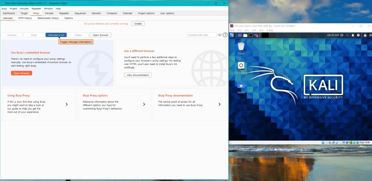Open Home folder icon on Kali desktop
Screen dimensions: 372x181
[241, 88]
